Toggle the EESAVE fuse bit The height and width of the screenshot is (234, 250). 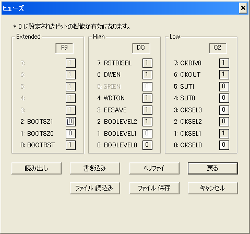(147, 110)
